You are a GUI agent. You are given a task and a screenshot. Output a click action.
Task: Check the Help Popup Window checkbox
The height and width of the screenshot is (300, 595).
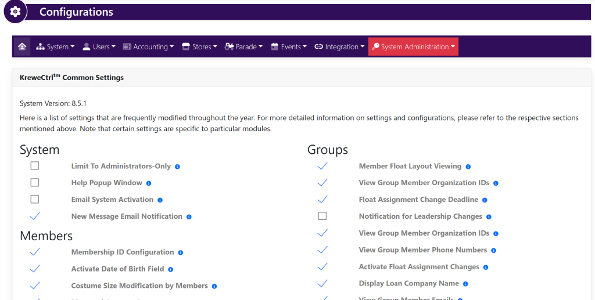(35, 183)
